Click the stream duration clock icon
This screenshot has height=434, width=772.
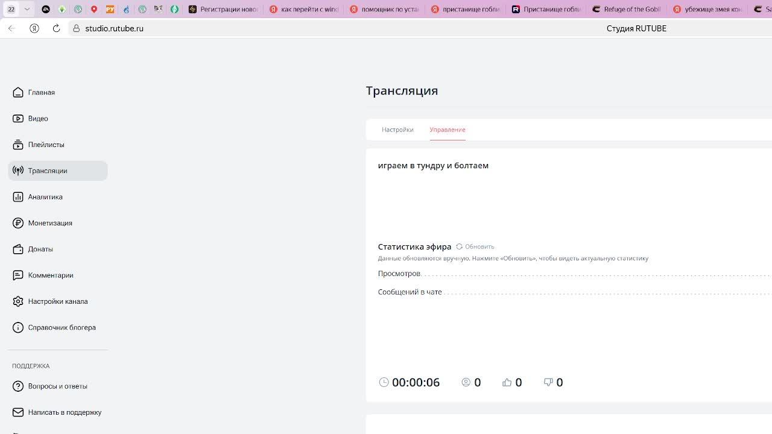click(384, 382)
